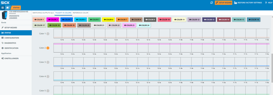Go to home via house icon

coord(8,8)
